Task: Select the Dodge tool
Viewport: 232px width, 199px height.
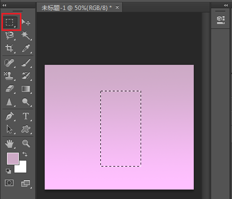Action: click(26, 102)
